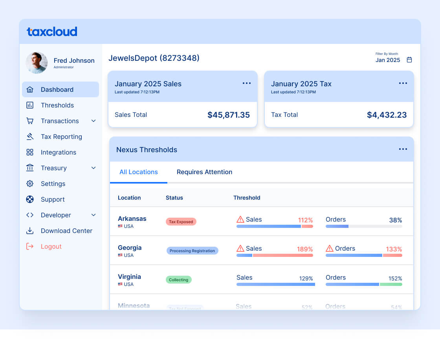Click the Georgia Orders progress bar
The height and width of the screenshot is (342, 440).
(x=364, y=255)
